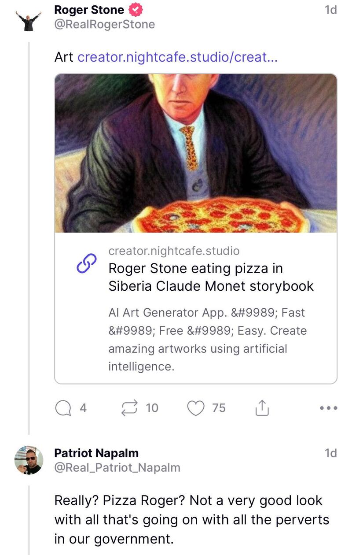Click the AI Art Generator App description text

(207, 339)
